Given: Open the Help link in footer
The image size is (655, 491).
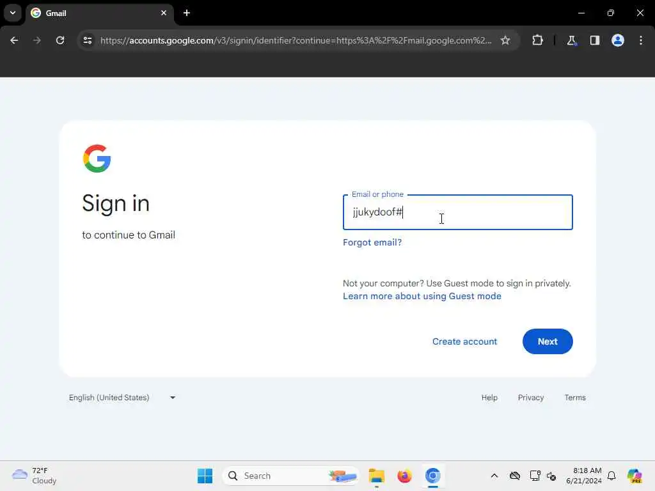Looking at the screenshot, I should (x=489, y=398).
